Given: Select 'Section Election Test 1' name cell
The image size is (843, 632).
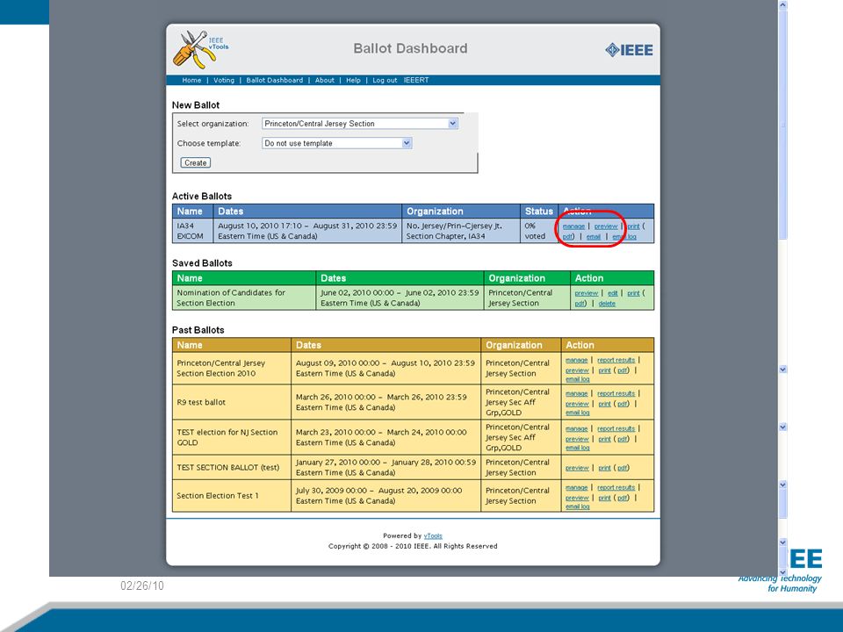Looking at the screenshot, I should pyautogui.click(x=232, y=495).
